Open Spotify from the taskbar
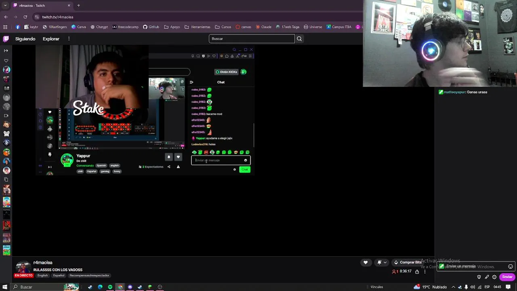The height and width of the screenshot is (291, 517). click(x=110, y=287)
